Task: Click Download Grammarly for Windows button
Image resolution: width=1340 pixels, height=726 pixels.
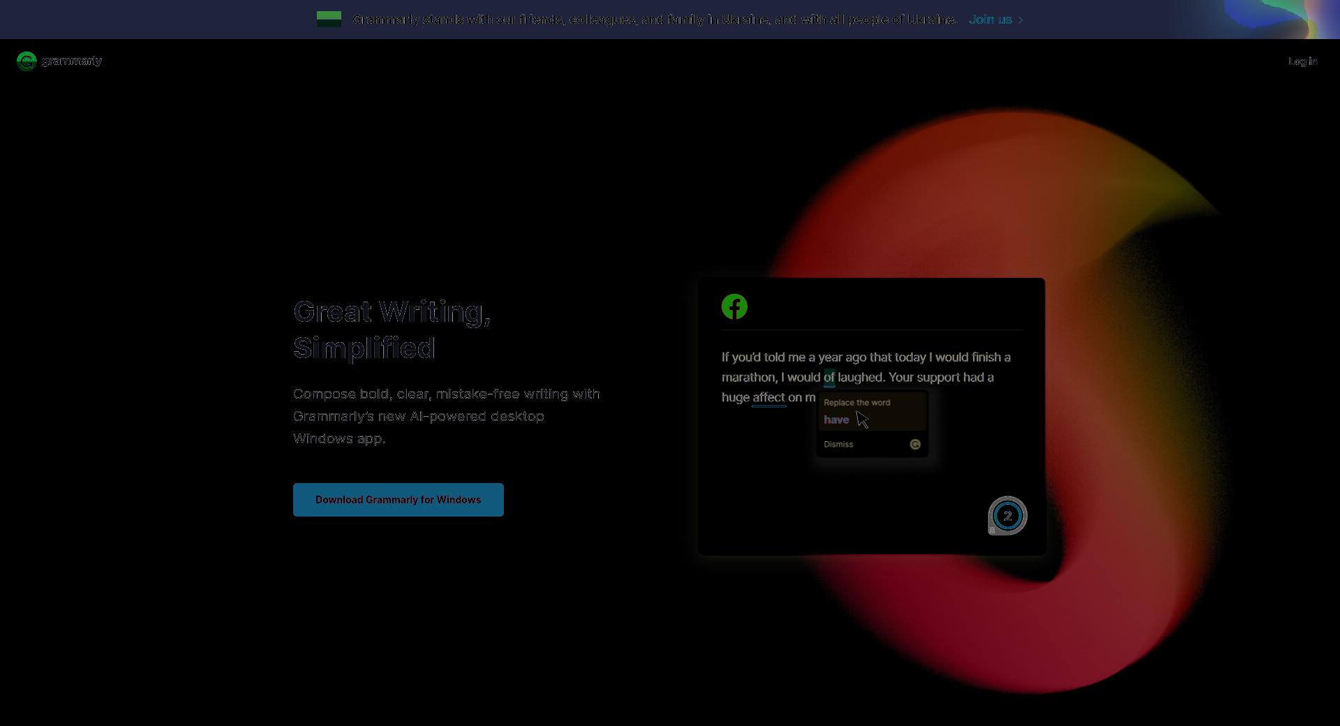Action: 398,500
